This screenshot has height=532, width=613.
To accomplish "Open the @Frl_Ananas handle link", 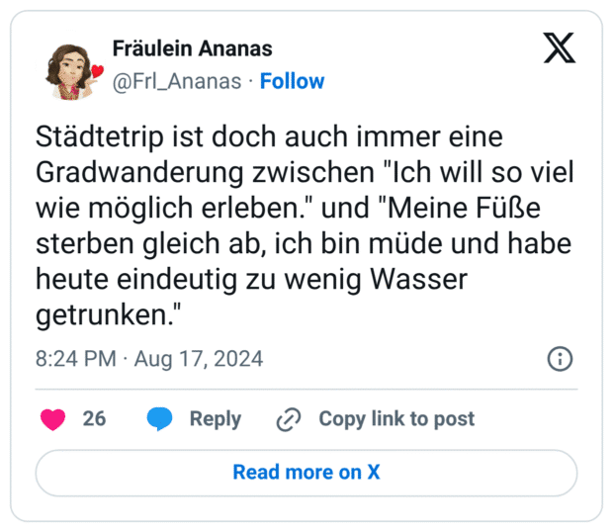I will pos(177,82).
